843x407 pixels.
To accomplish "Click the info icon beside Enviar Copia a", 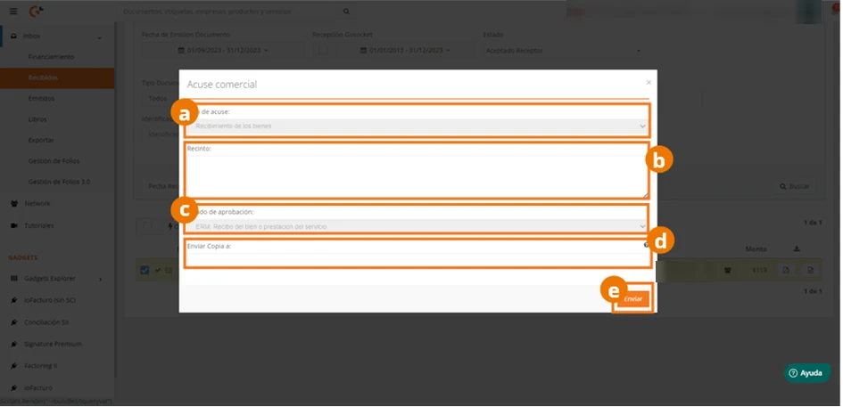I will point(646,244).
